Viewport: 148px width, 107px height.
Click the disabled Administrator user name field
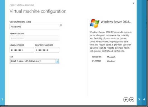pyautogui.click(x=34, y=38)
